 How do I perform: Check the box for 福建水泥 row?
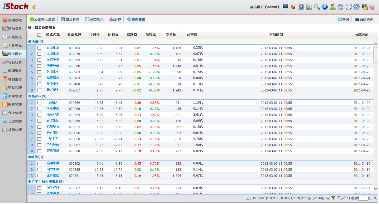pyautogui.click(x=39, y=164)
